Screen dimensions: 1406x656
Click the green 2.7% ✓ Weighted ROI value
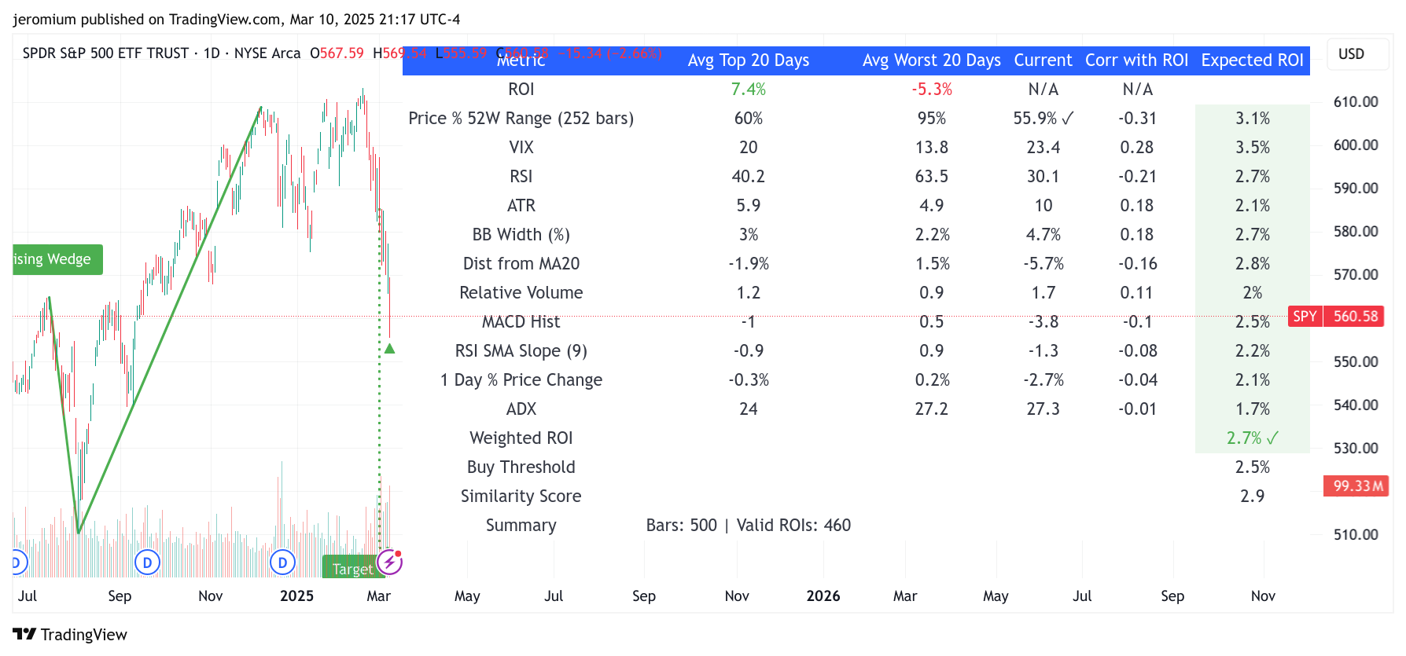click(x=1253, y=438)
